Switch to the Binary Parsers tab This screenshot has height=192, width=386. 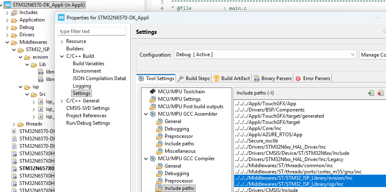[273, 78]
